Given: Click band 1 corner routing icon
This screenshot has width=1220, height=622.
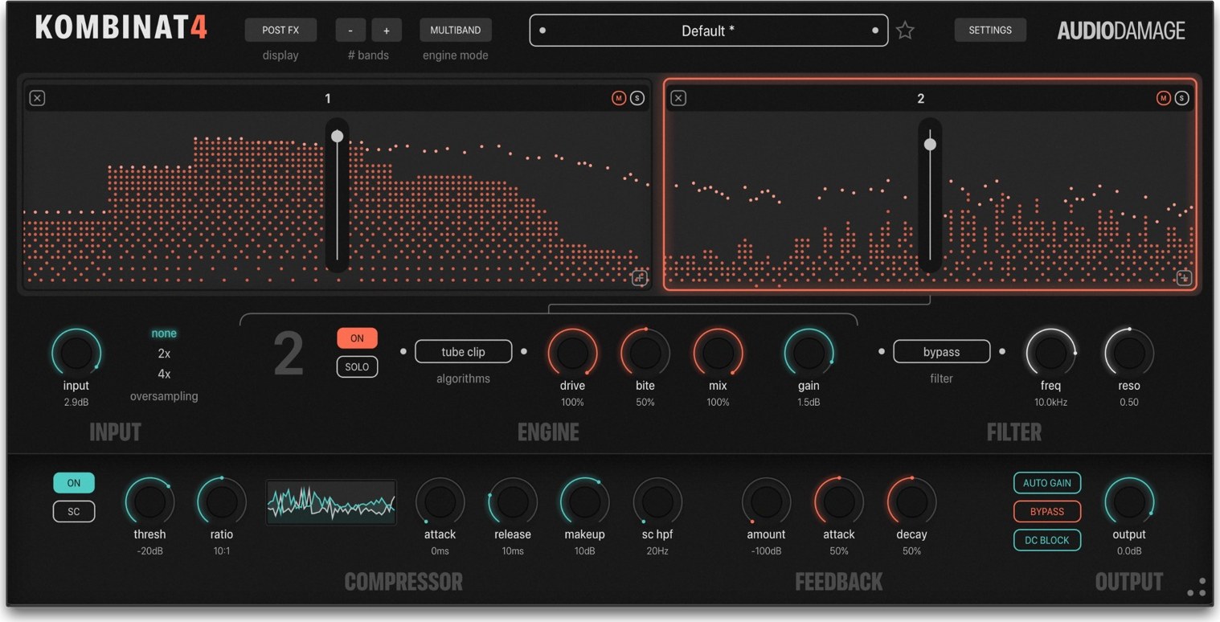Looking at the screenshot, I should pos(639,278).
